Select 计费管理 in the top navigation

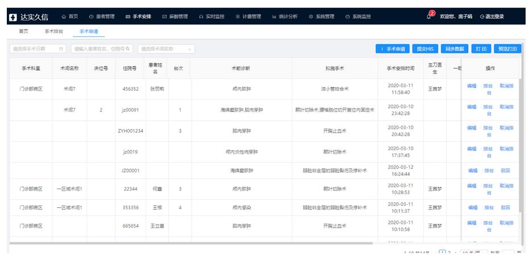point(249,17)
